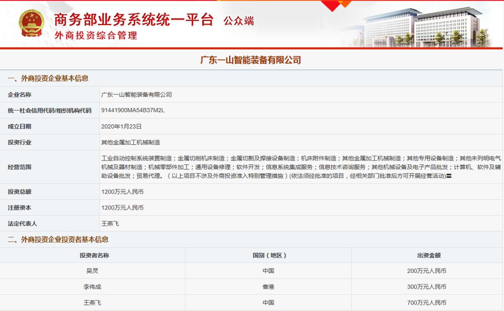Click amount 200万元人民币

pos(427,271)
